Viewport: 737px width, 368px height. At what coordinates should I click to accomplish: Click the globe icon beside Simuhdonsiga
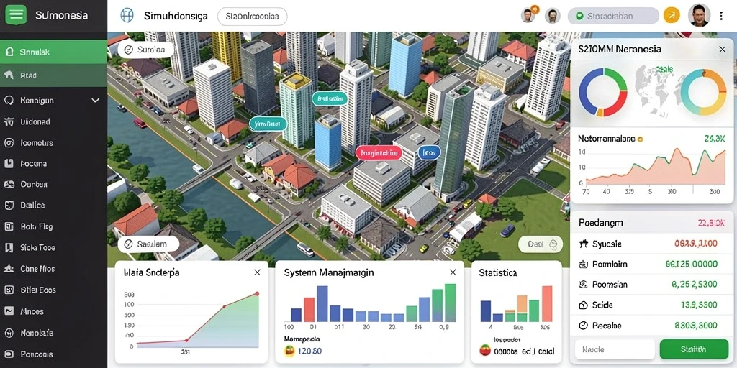127,16
